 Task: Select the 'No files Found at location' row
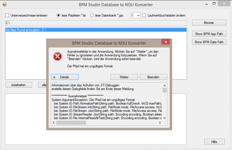click(x=96, y=30)
